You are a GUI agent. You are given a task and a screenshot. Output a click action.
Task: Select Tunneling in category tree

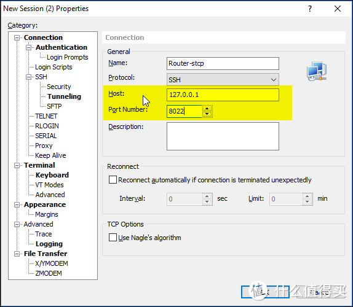(x=64, y=96)
